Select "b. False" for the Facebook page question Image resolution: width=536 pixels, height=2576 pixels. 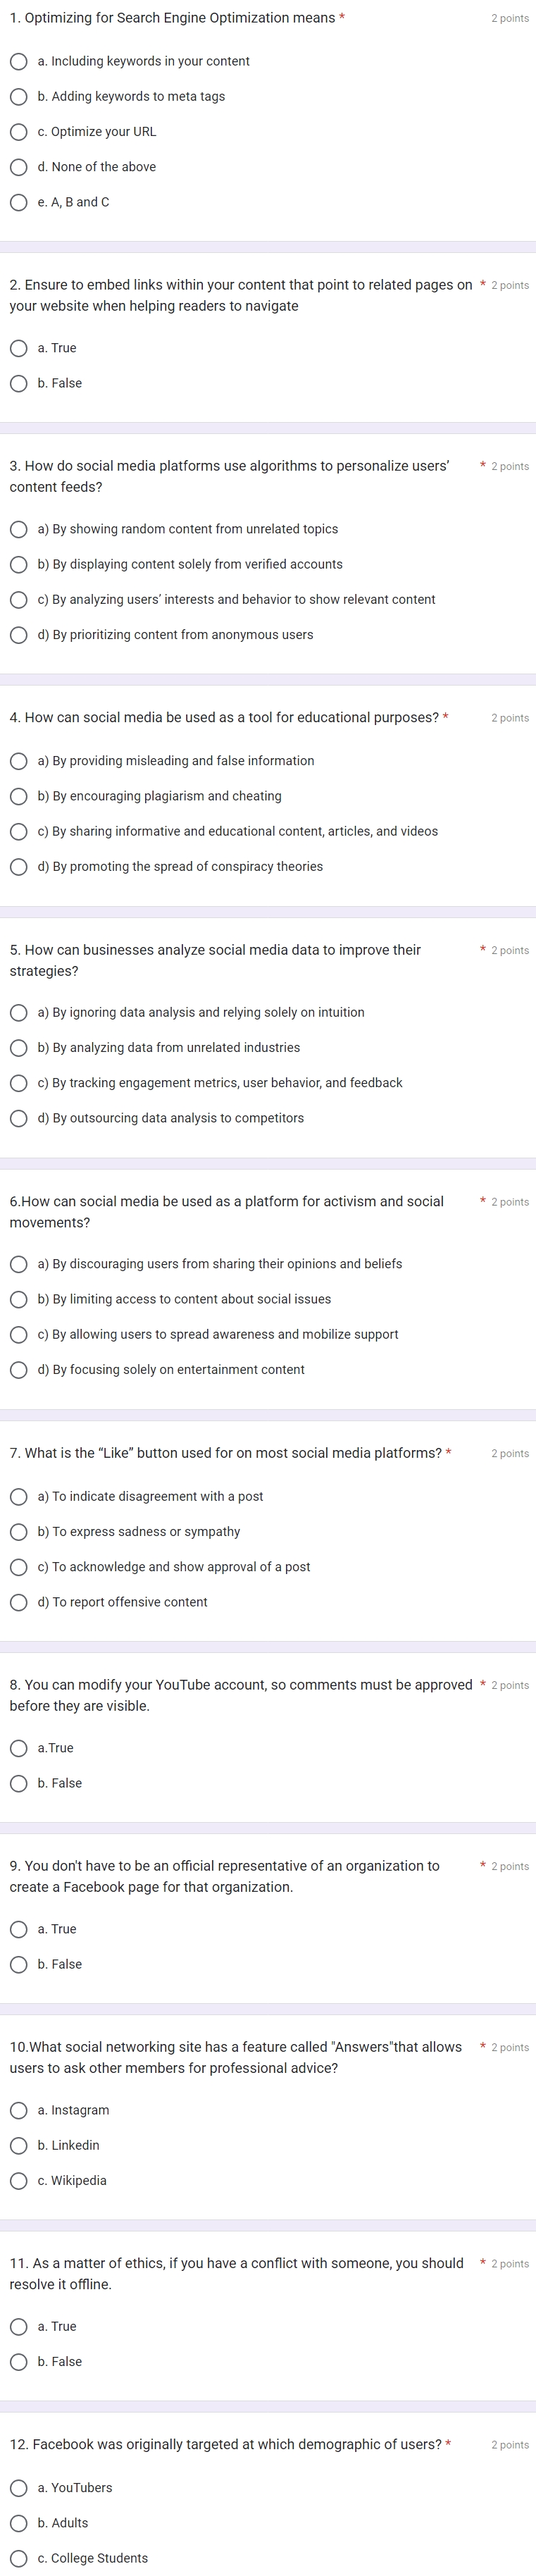coord(18,1963)
